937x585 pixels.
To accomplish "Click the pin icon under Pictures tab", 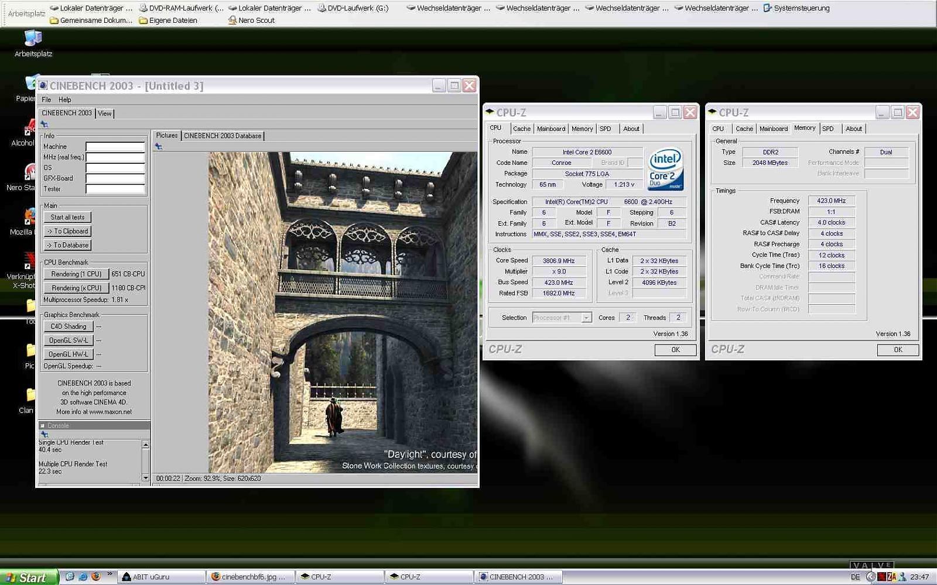I will click(x=158, y=146).
